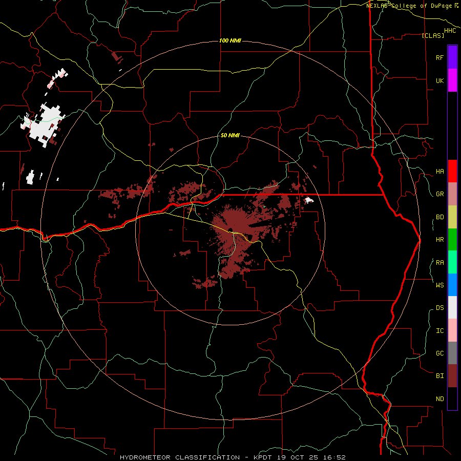This screenshot has width=461, height=461.
Task: Click the UK magenta legend swatch
Action: [452, 80]
